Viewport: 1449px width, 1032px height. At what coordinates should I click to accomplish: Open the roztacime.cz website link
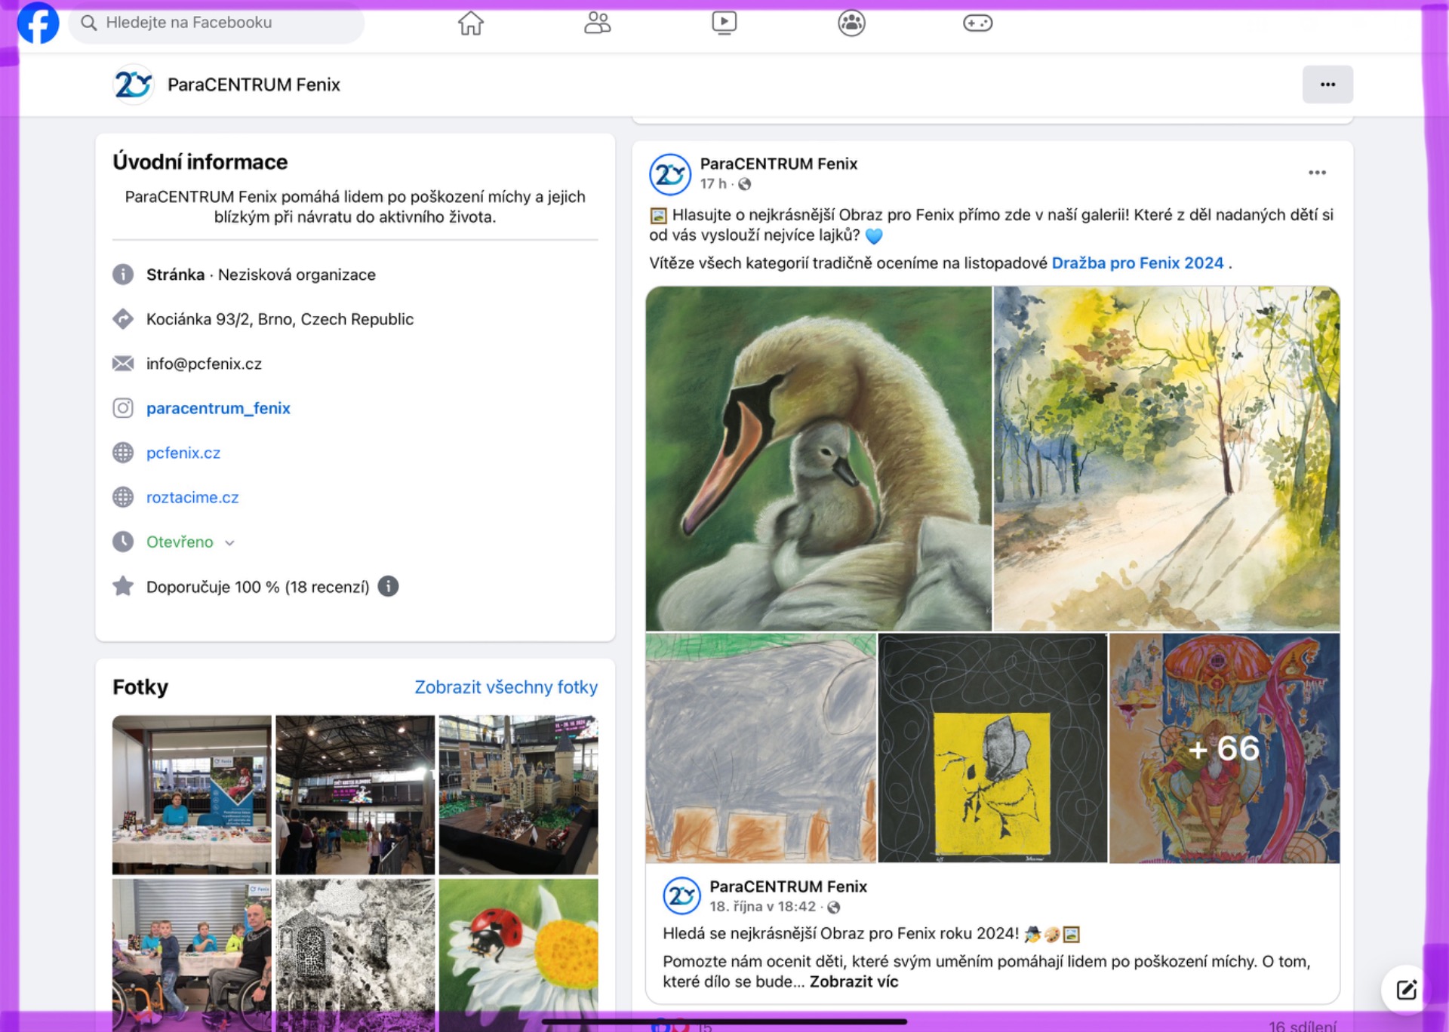coord(192,497)
